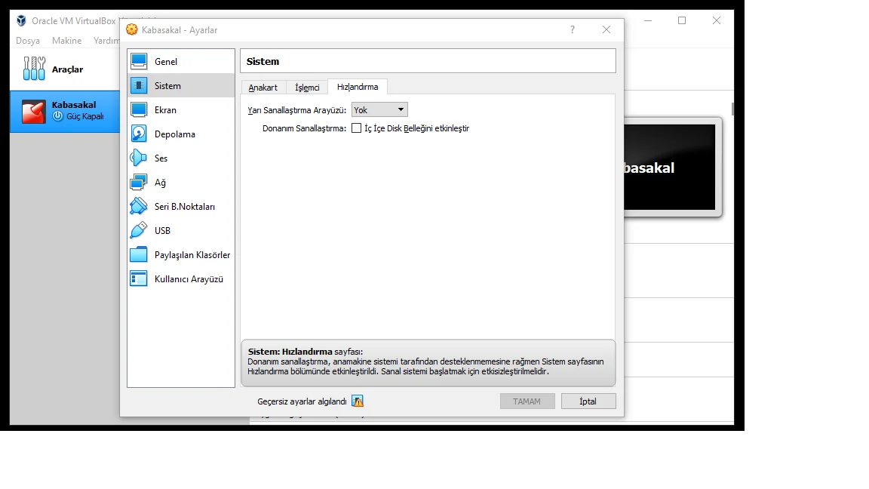
Task: Click the Kabasakal preview thumbnail
Action: point(670,167)
